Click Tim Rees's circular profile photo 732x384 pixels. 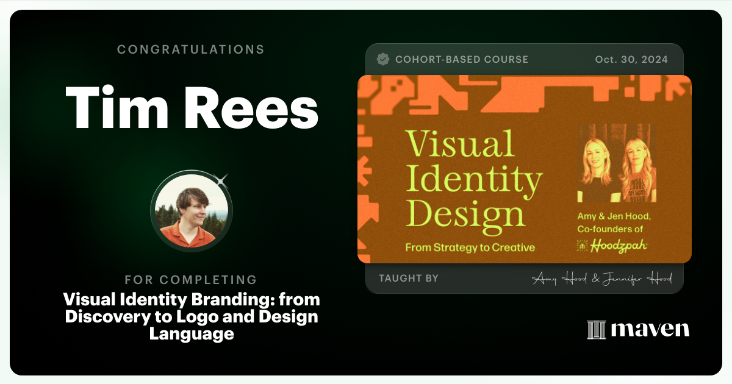[191, 211]
